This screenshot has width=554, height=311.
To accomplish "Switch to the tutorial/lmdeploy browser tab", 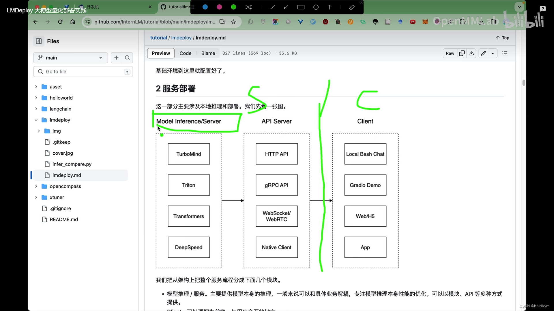I will [x=175, y=7].
